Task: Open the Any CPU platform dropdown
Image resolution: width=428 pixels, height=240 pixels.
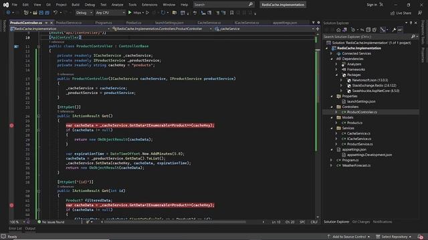Action: click(x=110, y=13)
